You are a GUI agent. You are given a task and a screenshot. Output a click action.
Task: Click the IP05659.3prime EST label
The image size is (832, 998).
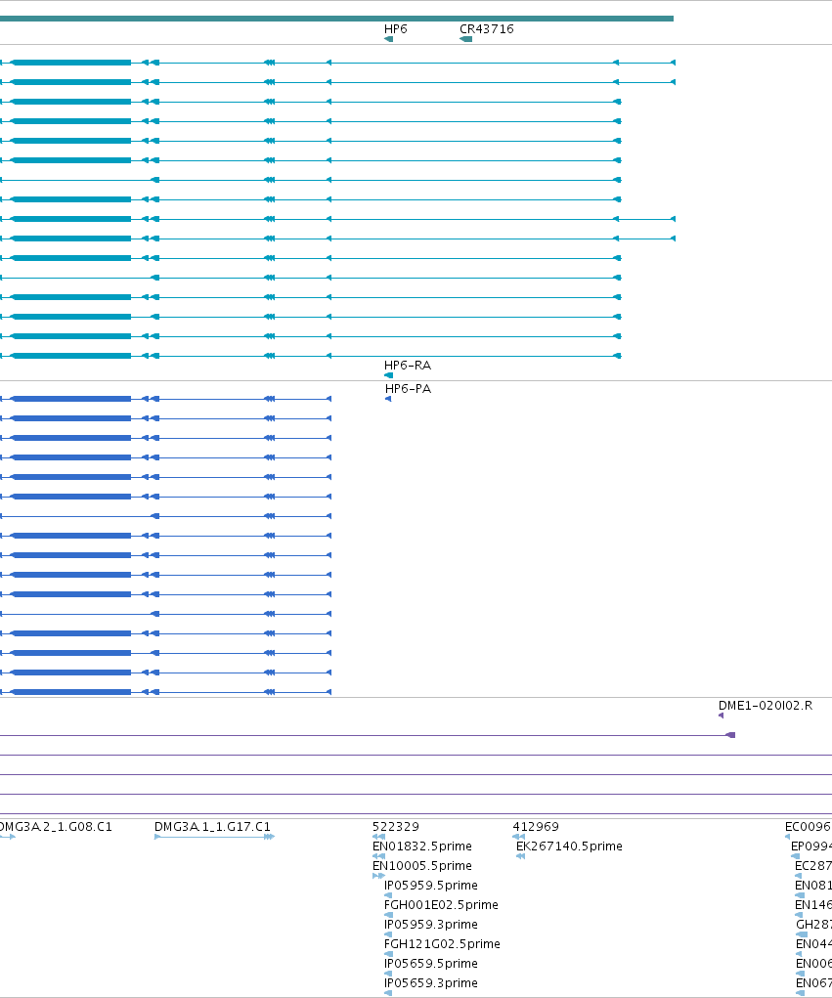[431, 982]
